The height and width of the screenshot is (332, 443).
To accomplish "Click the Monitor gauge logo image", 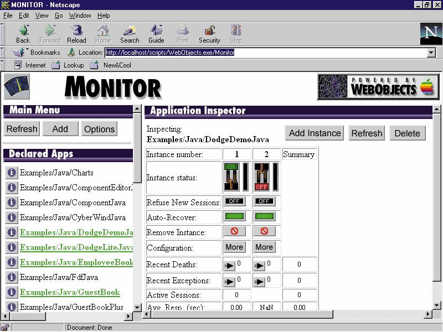I will [17, 87].
